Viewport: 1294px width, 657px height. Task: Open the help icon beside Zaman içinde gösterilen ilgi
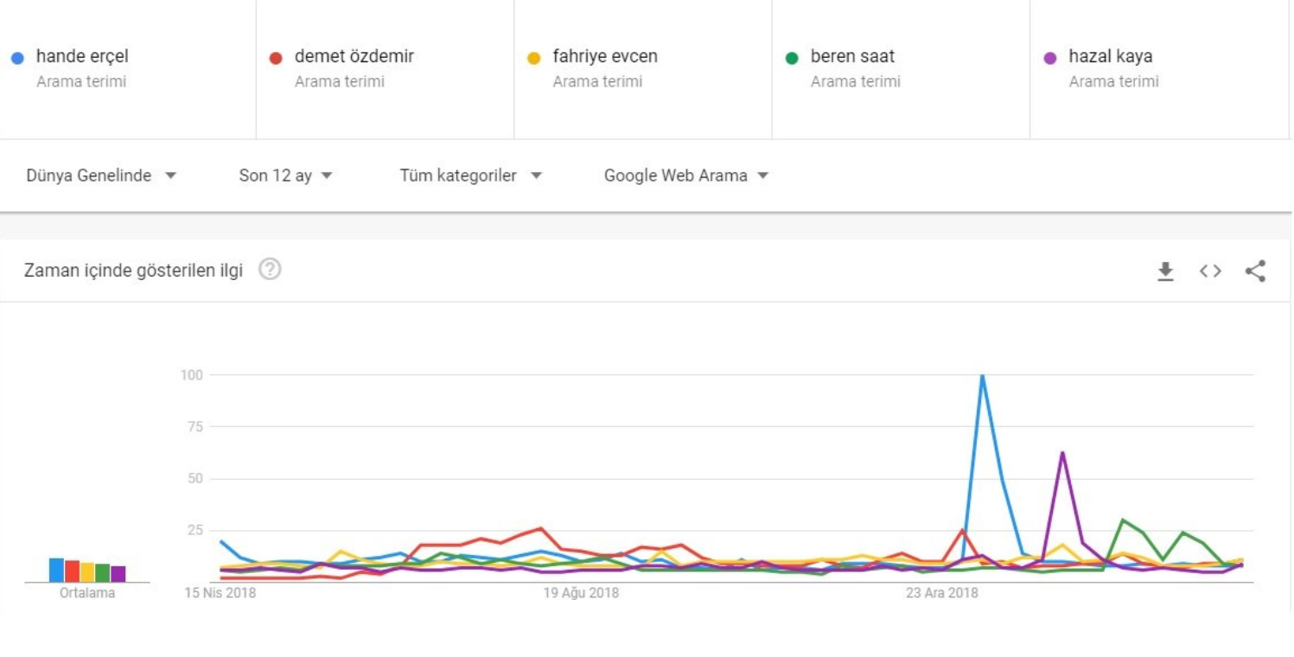[270, 270]
